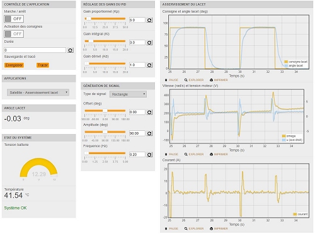Open the Satellite - Asservissement lacet dropdown
Screen dimensions: 315x234
point(38,92)
